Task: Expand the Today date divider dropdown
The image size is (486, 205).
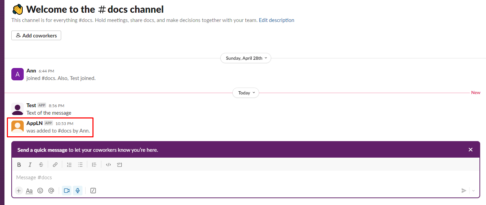Action: pyautogui.click(x=245, y=93)
